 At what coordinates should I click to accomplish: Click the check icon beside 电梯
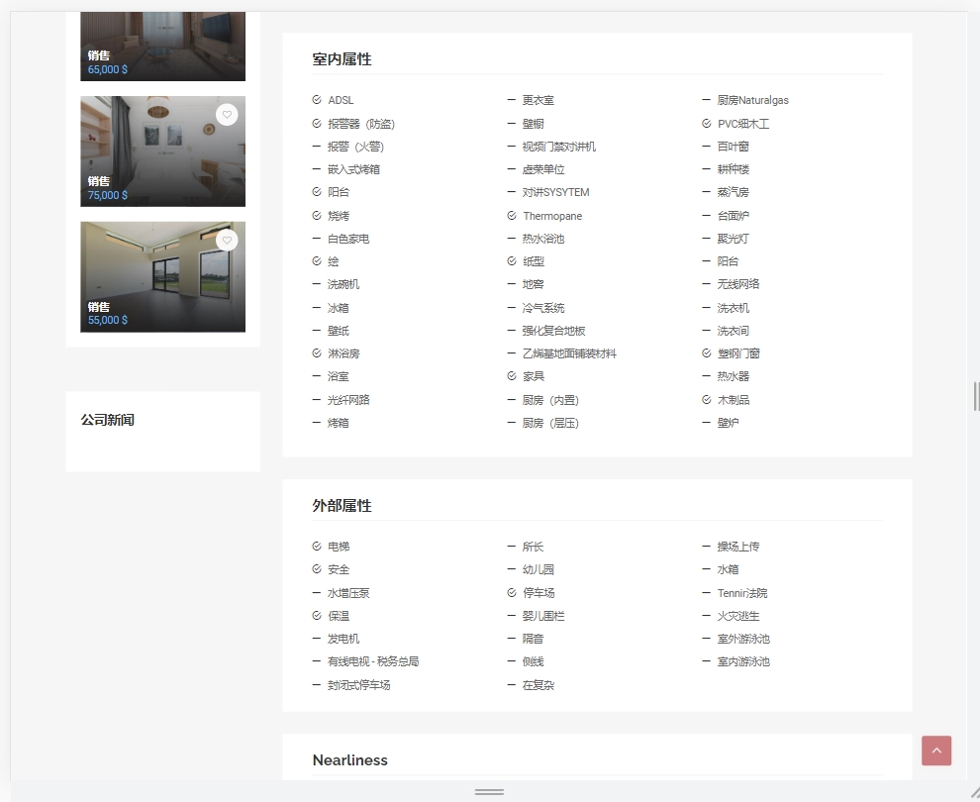click(317, 546)
